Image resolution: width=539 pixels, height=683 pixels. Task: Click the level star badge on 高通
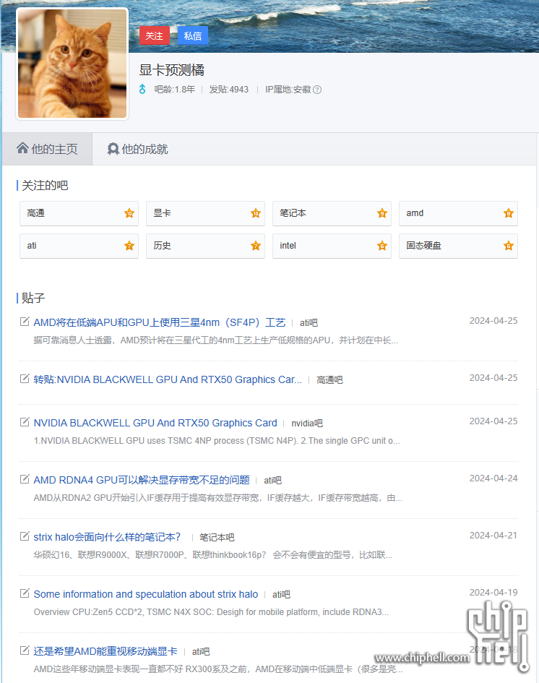click(129, 213)
